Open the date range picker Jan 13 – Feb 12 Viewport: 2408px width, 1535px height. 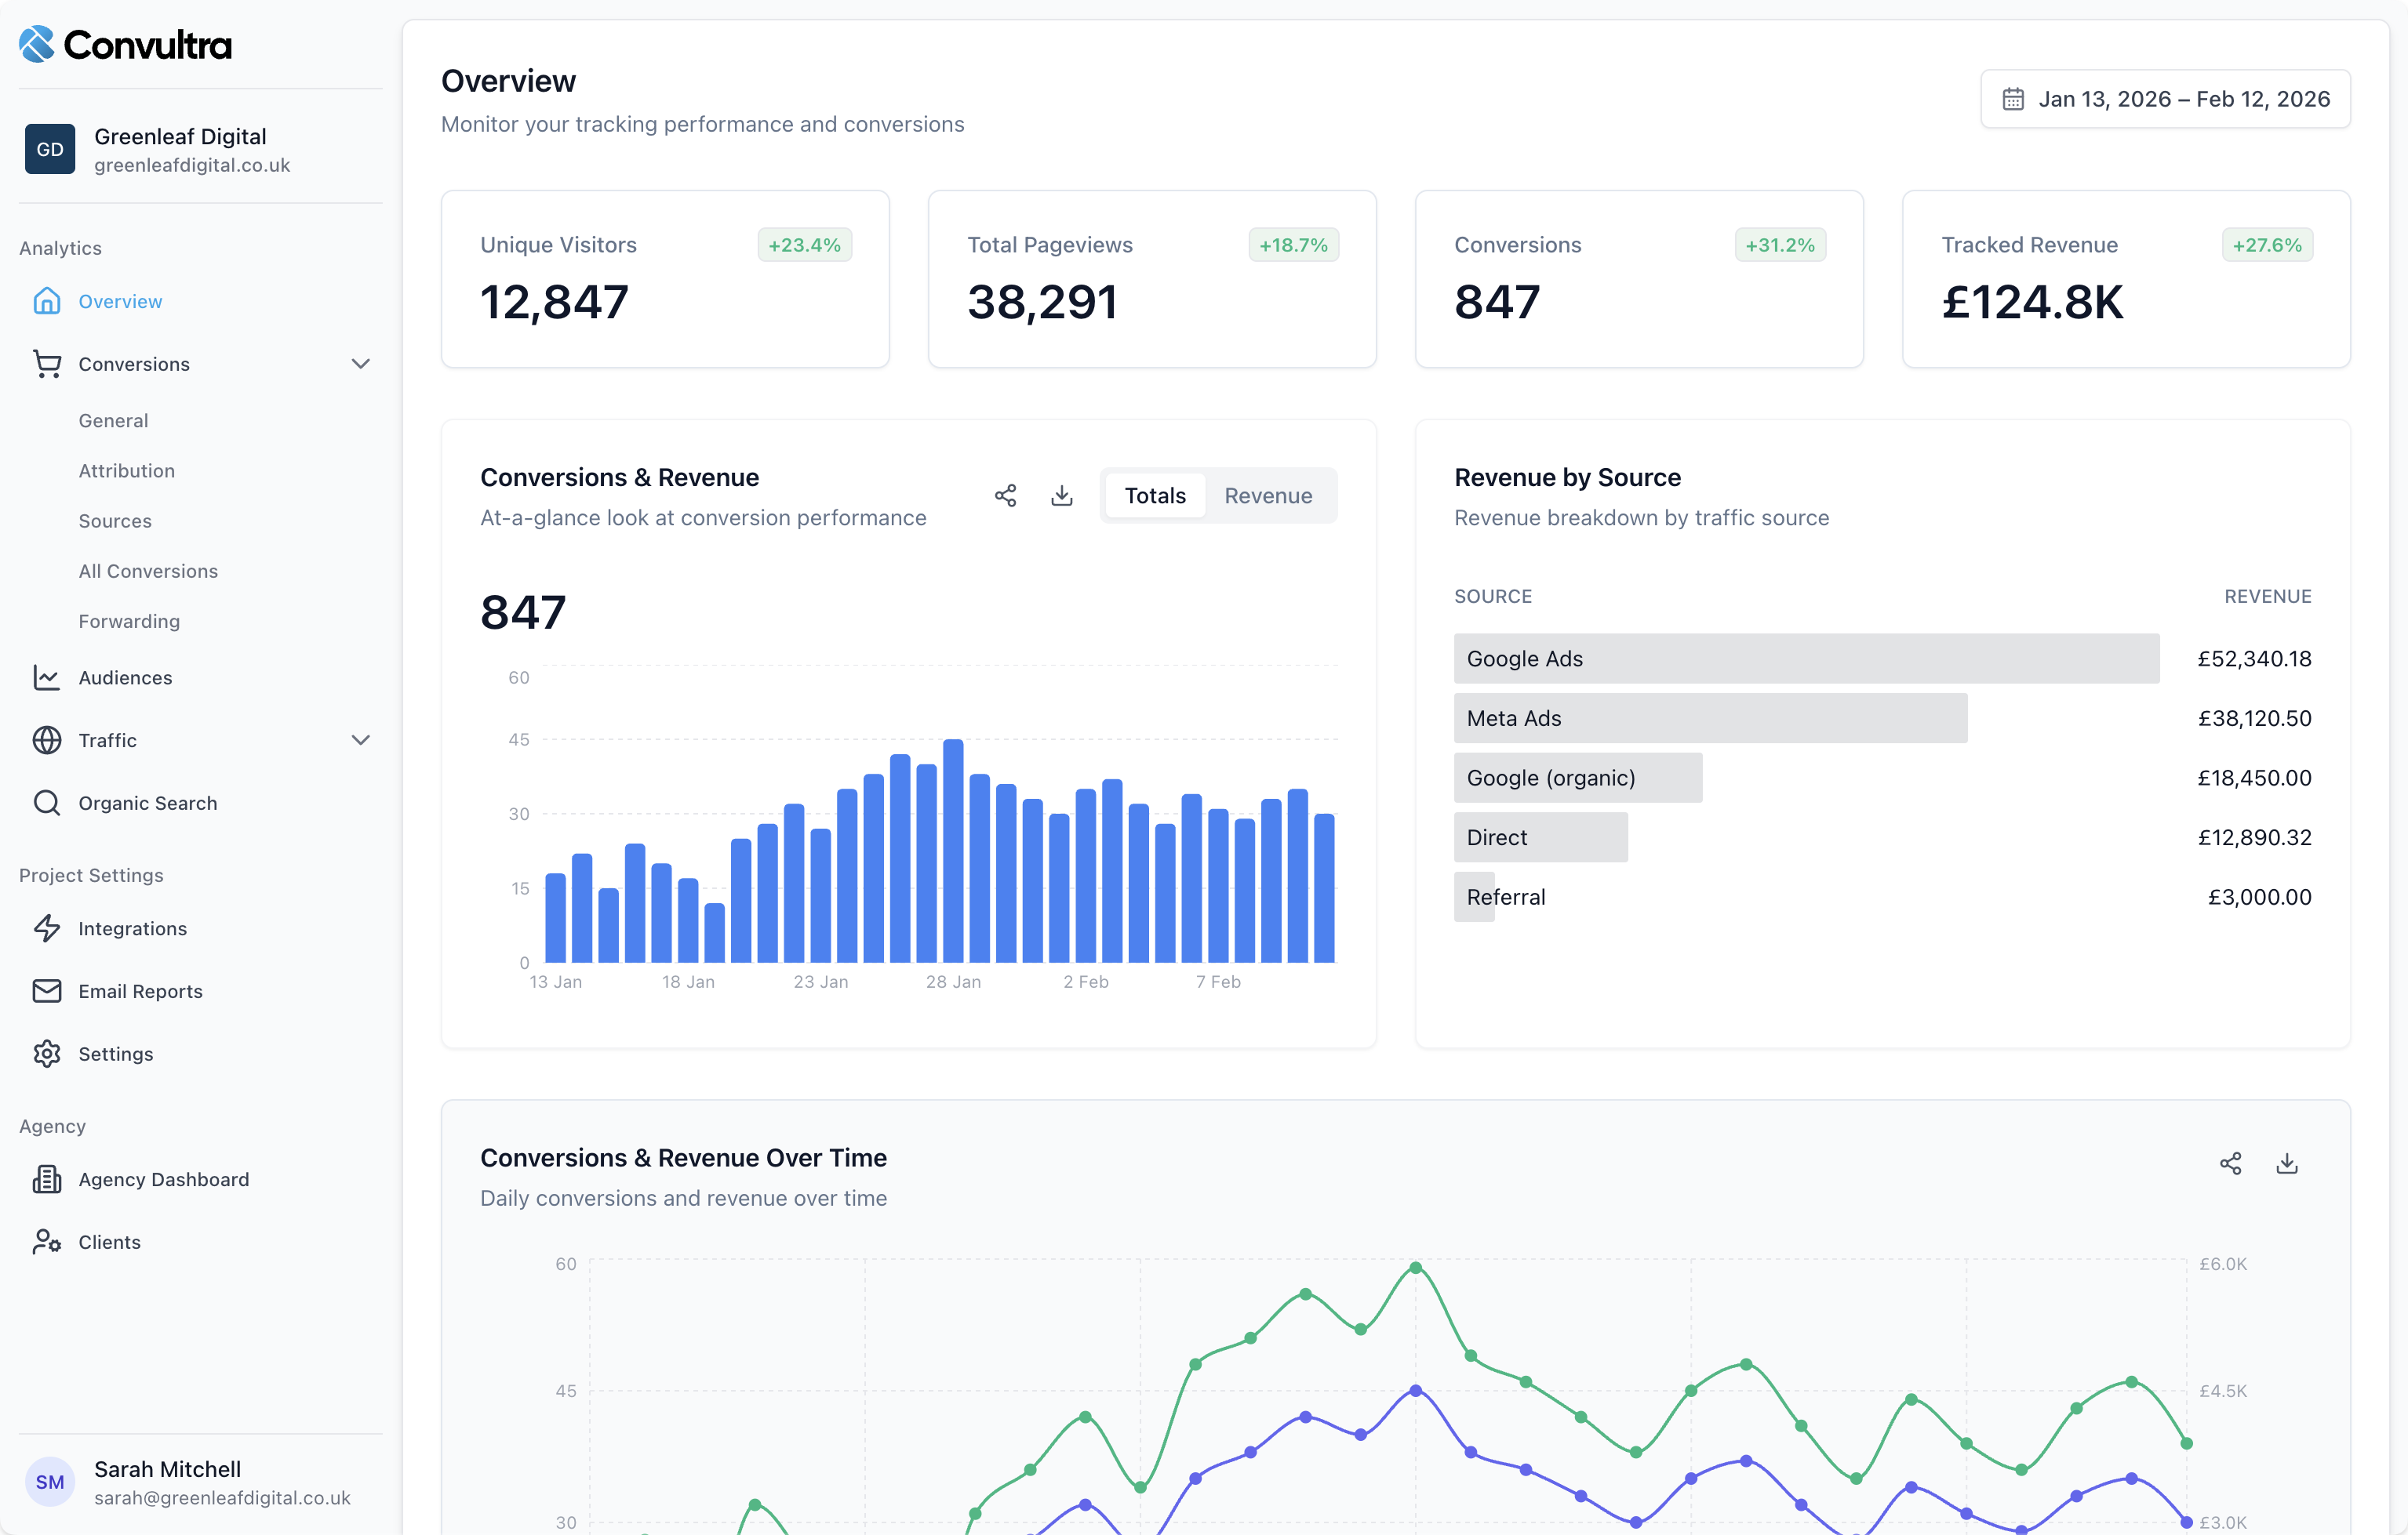(x=2166, y=99)
